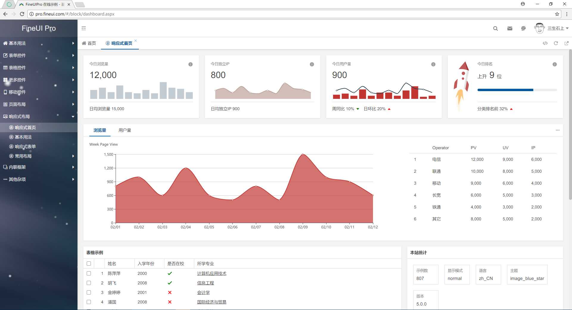The height and width of the screenshot is (310, 572).
Task: Click browser back arrow
Action: pos(5,14)
